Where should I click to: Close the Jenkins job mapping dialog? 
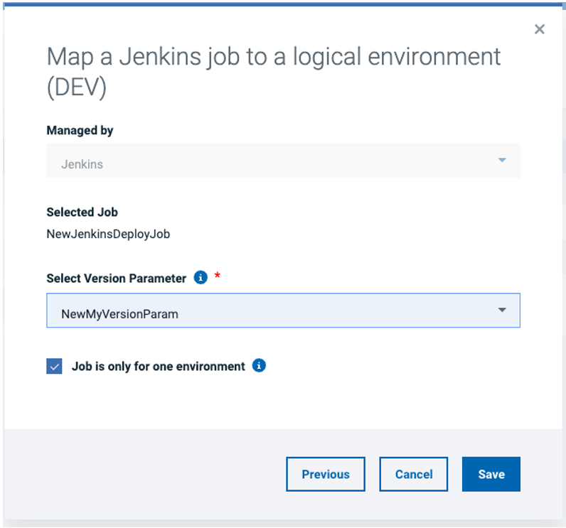(x=539, y=29)
